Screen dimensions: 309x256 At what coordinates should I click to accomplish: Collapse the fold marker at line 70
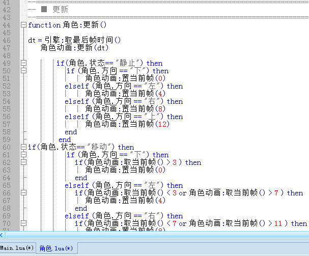[x=23, y=223]
